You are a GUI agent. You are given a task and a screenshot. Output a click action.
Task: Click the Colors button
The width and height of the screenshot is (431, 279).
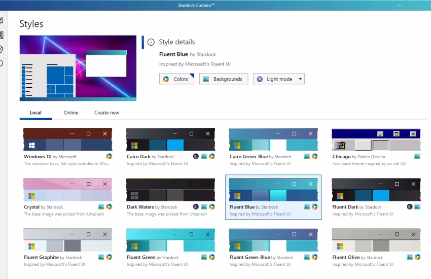[177, 79]
